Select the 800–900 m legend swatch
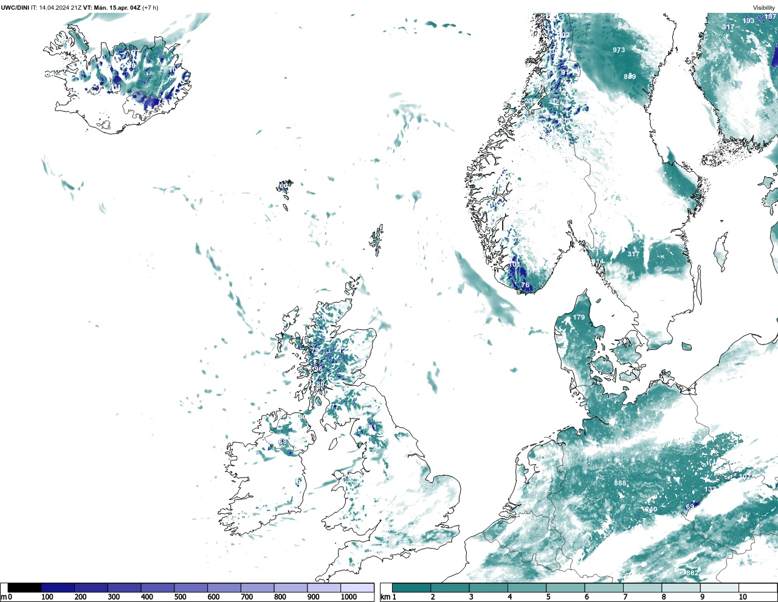The height and width of the screenshot is (602, 778). tap(291, 587)
